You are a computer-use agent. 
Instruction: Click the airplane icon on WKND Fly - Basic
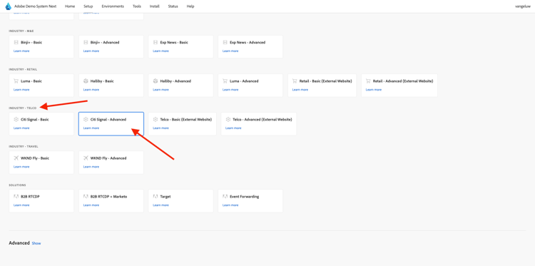pyautogui.click(x=16, y=158)
